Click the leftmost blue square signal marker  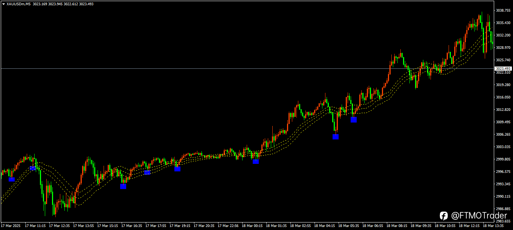pyautogui.click(x=12, y=179)
